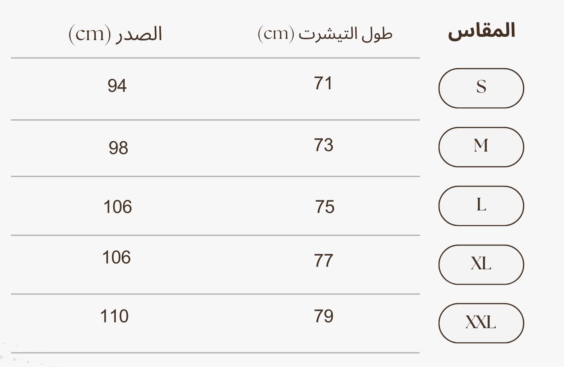Click chest value 98 for size M

tap(118, 148)
